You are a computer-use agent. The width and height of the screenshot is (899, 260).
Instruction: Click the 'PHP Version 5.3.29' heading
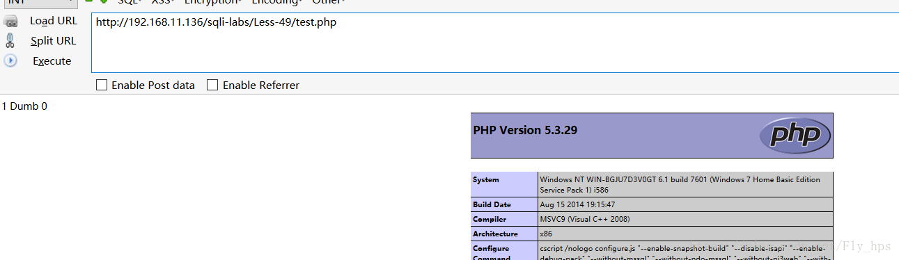click(525, 130)
